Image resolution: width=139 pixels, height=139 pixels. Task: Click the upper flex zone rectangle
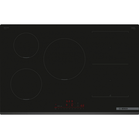point(110,48)
